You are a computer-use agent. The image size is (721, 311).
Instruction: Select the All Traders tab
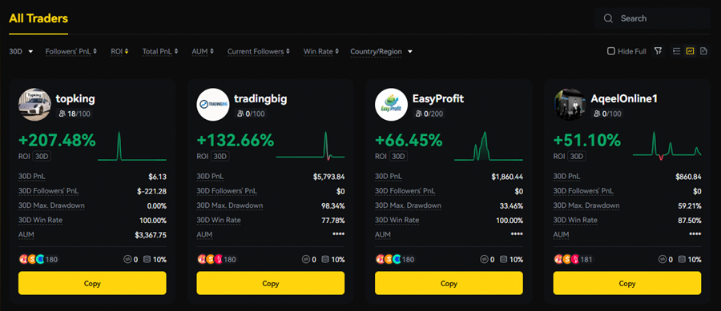pyautogui.click(x=38, y=19)
